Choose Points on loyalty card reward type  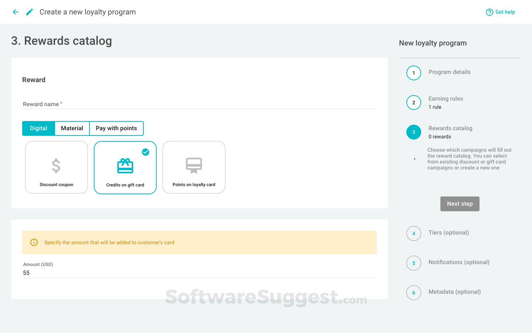pos(194,167)
